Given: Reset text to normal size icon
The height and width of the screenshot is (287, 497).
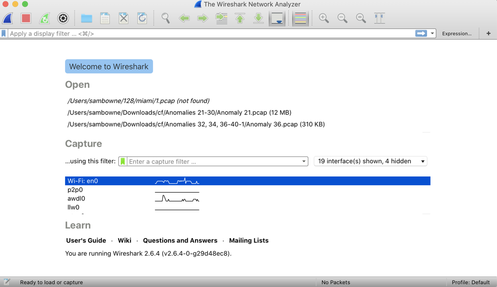Looking at the screenshot, I should click(361, 18).
